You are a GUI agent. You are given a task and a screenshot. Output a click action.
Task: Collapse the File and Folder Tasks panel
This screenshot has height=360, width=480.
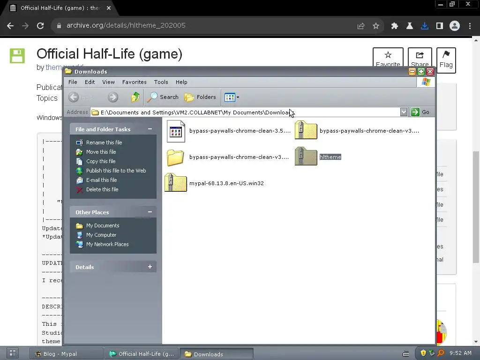pyautogui.click(x=150, y=129)
